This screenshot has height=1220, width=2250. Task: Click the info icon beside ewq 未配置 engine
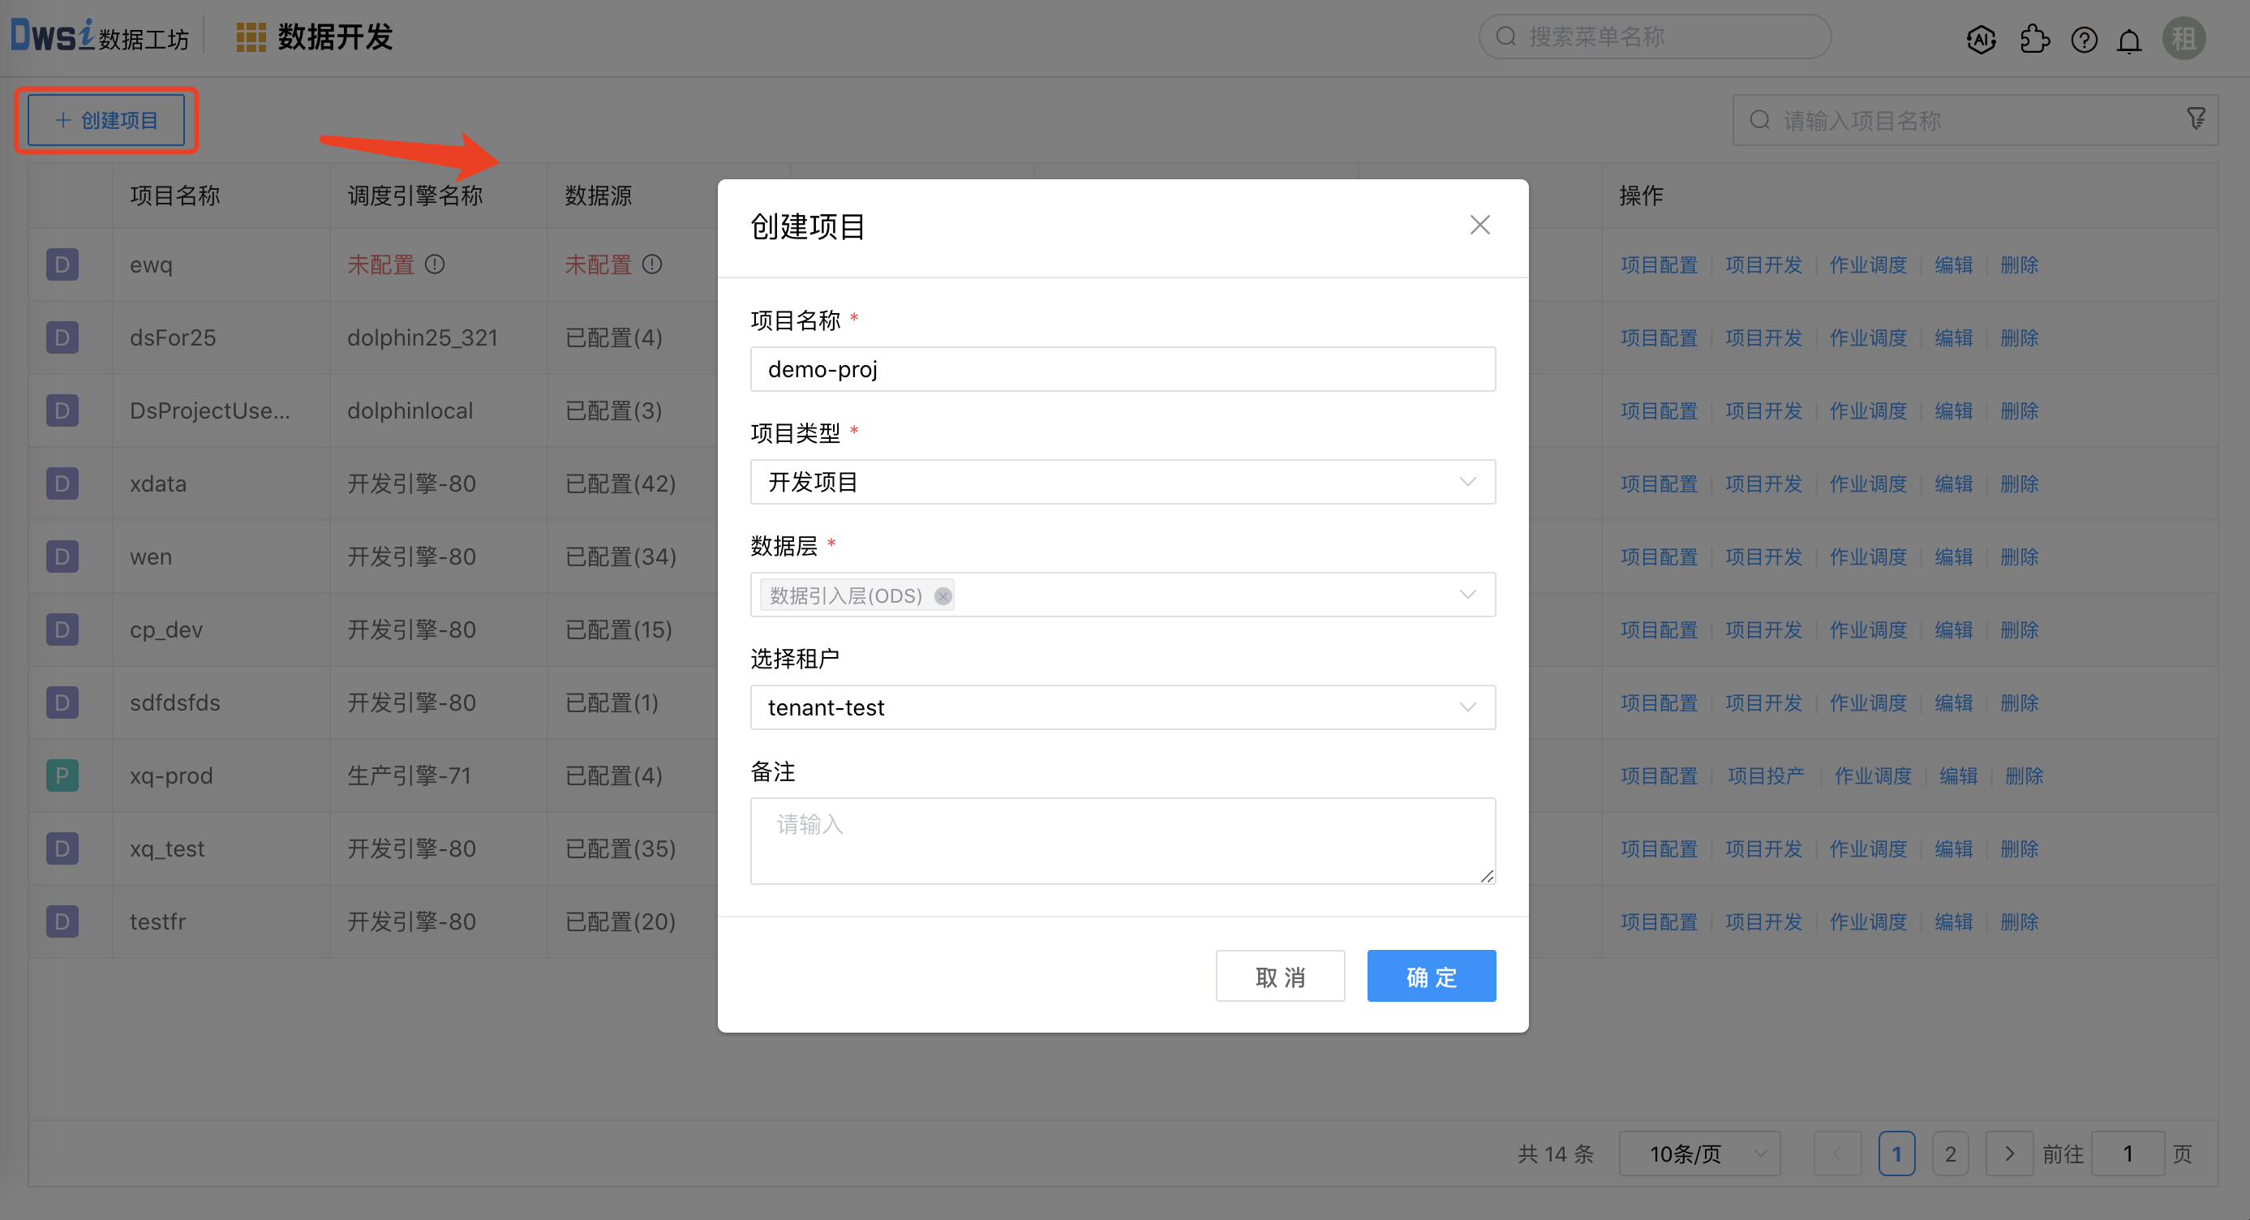pyautogui.click(x=435, y=264)
